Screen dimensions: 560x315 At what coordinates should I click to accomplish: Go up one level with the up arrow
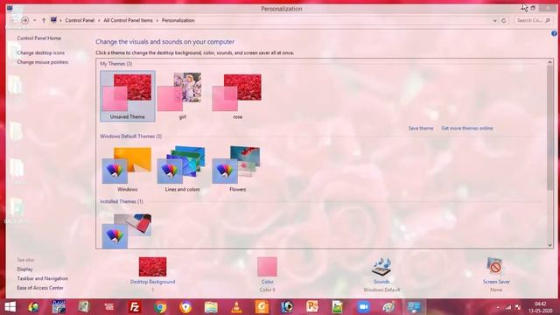pos(44,20)
